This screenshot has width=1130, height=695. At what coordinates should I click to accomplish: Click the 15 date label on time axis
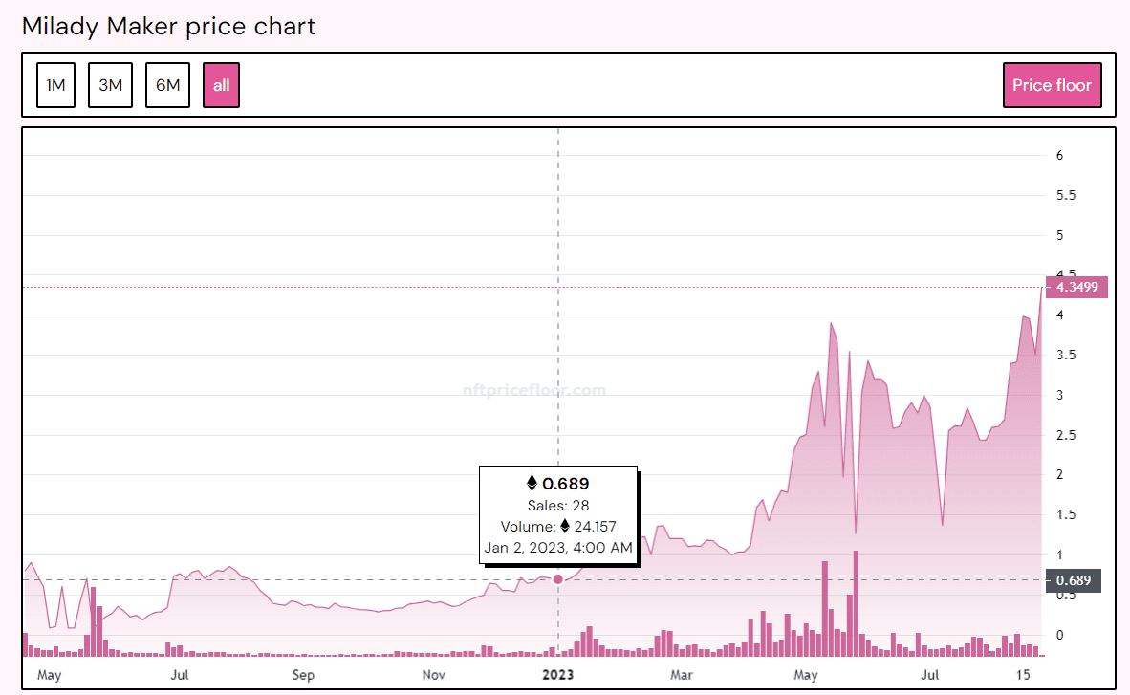[1023, 675]
